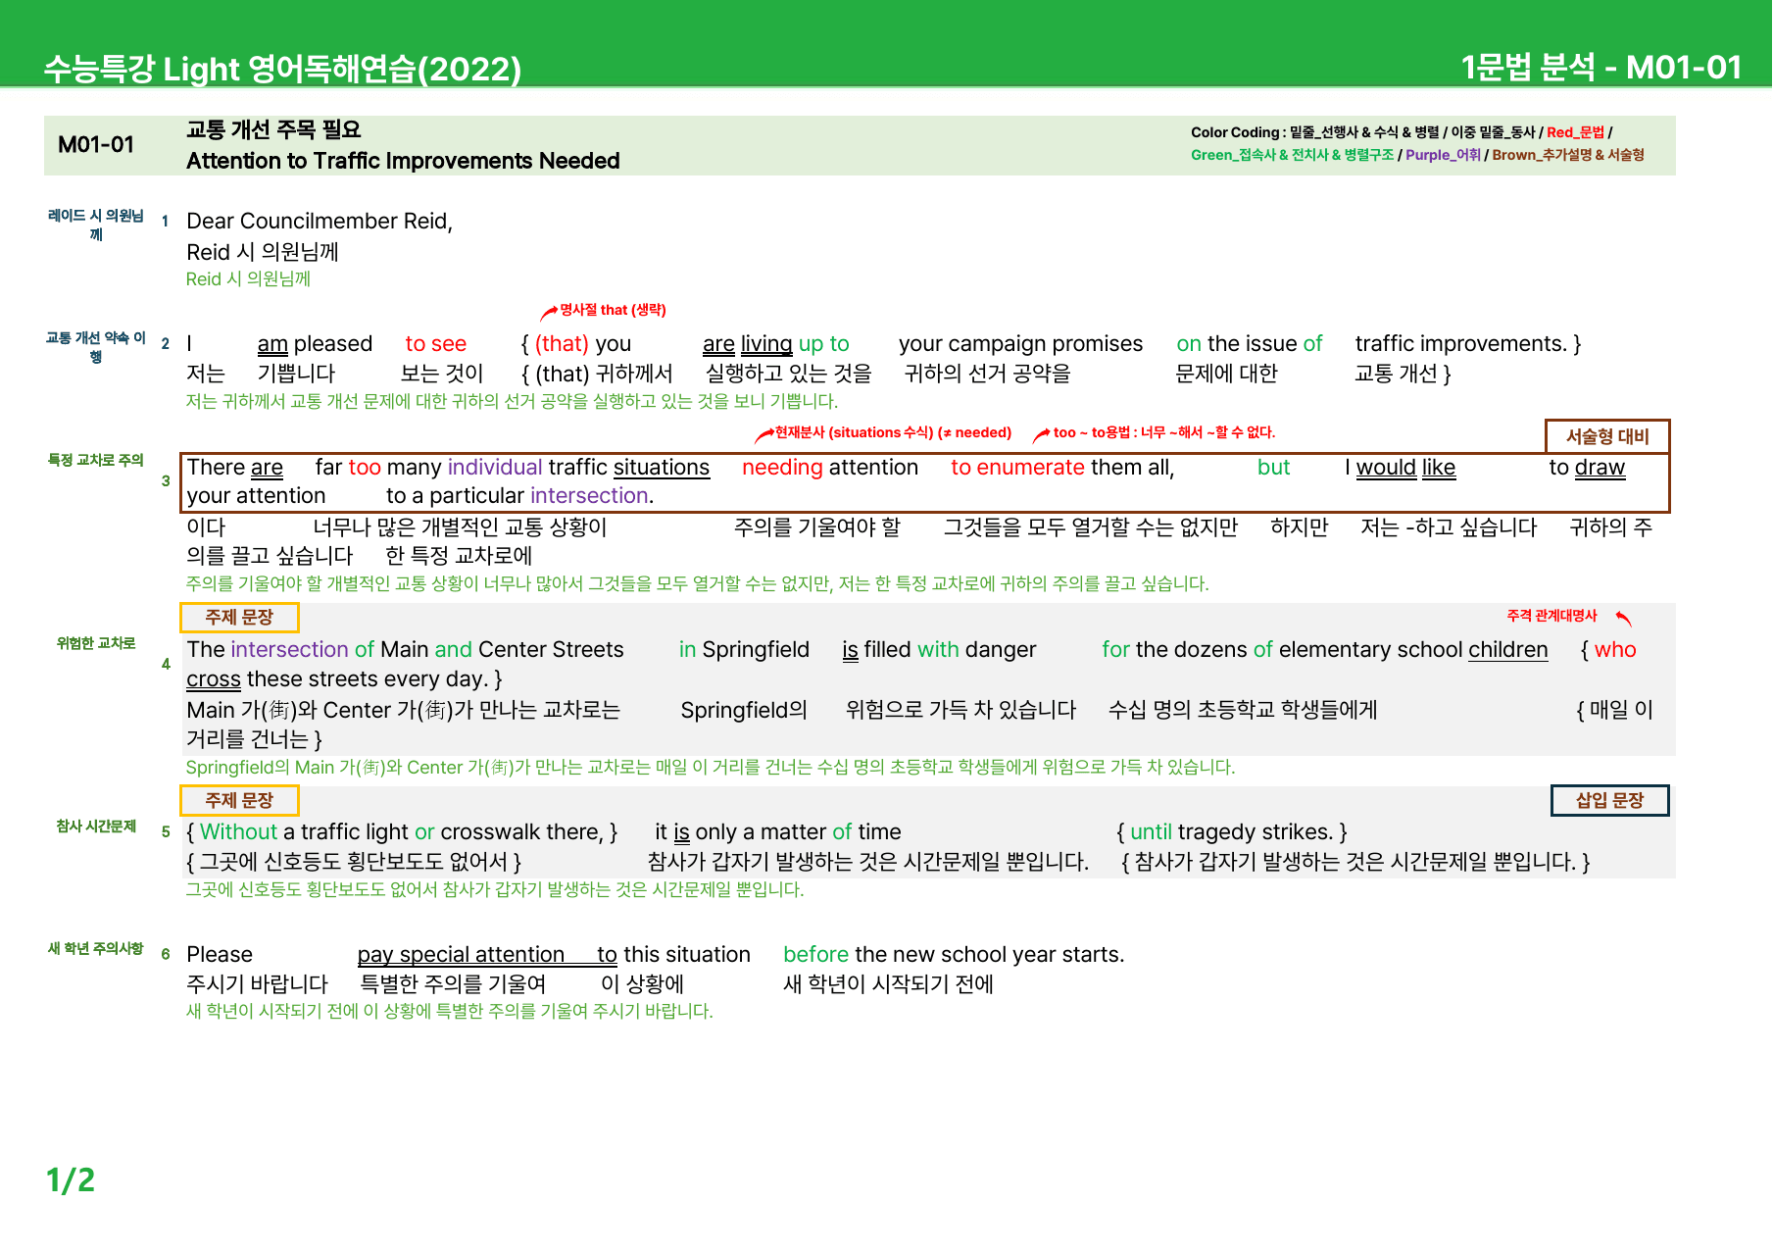The height and width of the screenshot is (1253, 1773).
Task: Click the side note 위험한 교차로
Action: coord(96,643)
